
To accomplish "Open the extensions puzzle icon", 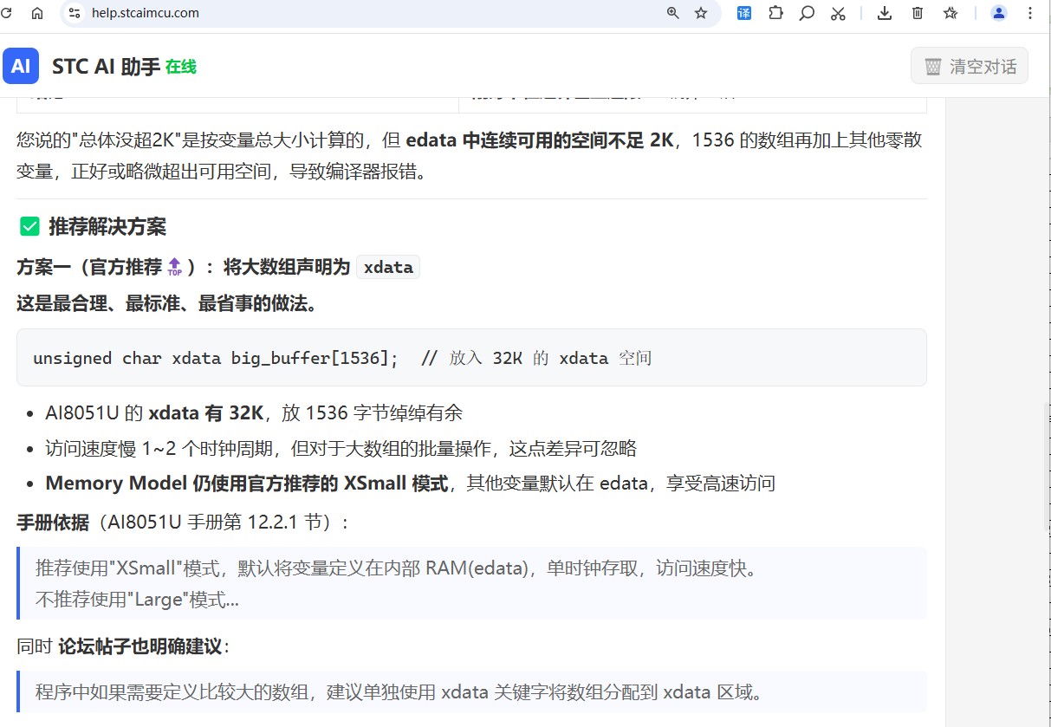I will click(x=775, y=13).
